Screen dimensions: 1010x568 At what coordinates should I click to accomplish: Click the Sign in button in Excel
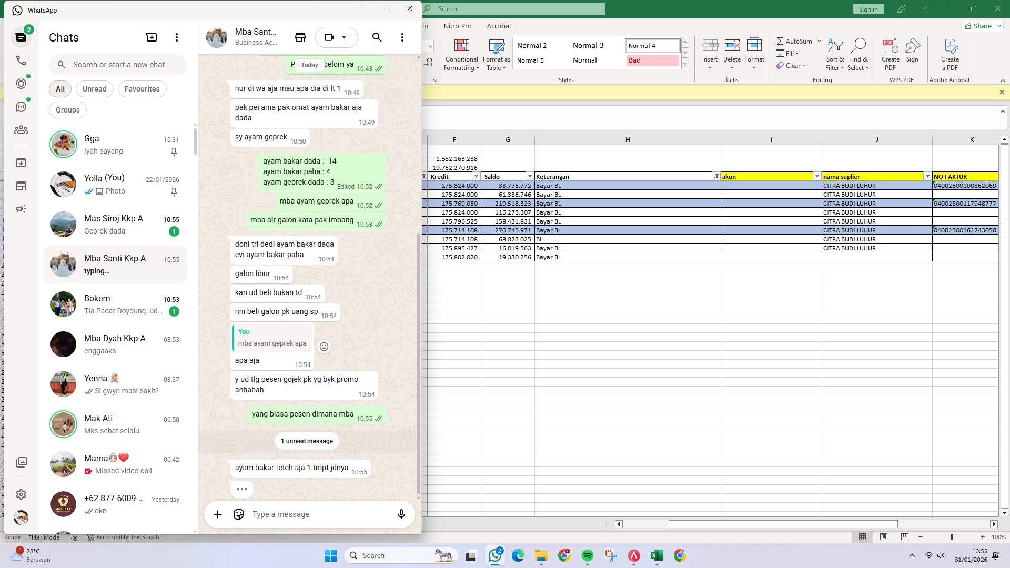tap(868, 8)
